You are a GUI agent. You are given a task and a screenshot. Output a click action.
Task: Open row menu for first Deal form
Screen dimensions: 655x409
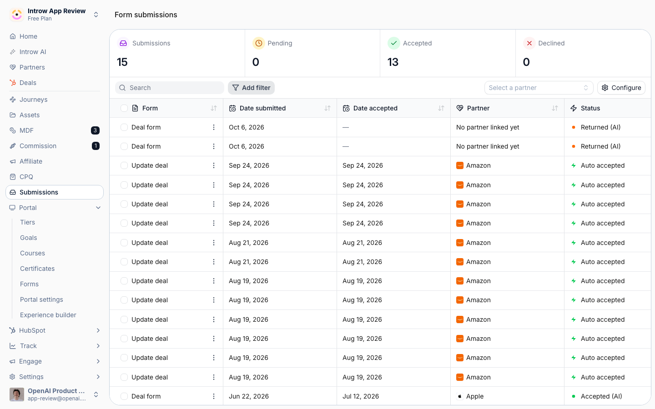coord(214,127)
